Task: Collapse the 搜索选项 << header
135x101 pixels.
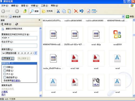Action: point(19,63)
